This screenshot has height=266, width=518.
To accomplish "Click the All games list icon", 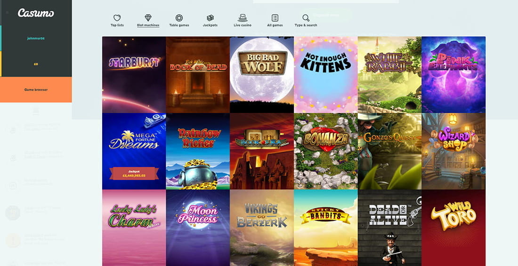I will pos(275,18).
